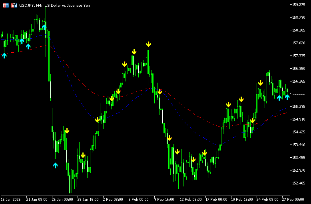Click the 152.485 price level on axis
The height and width of the screenshot is (204, 311).
click(299, 183)
